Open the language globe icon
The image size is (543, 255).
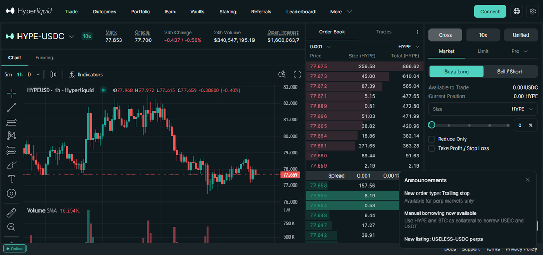coord(516,12)
